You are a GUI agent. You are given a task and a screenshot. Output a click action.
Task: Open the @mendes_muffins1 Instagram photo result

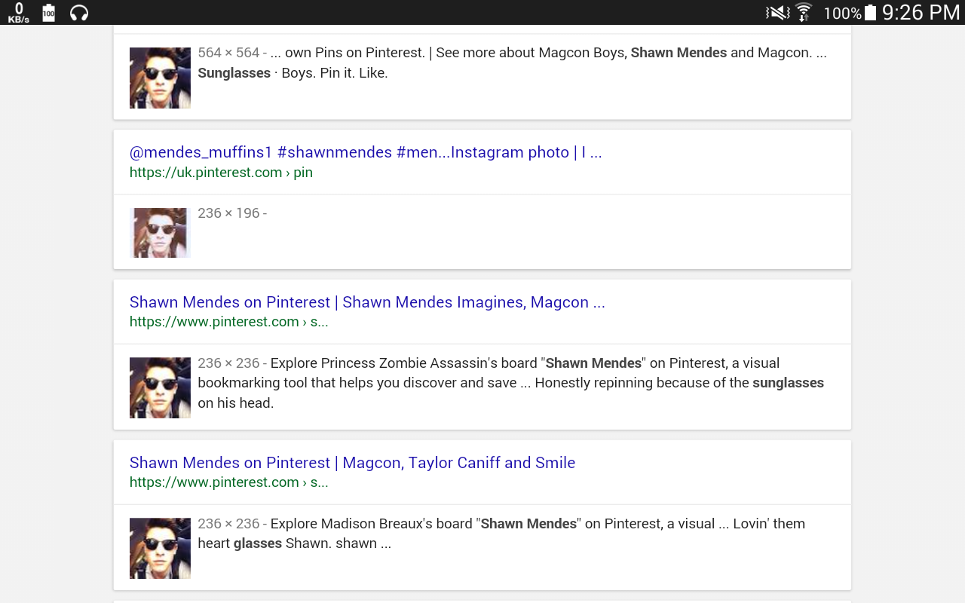(x=366, y=152)
